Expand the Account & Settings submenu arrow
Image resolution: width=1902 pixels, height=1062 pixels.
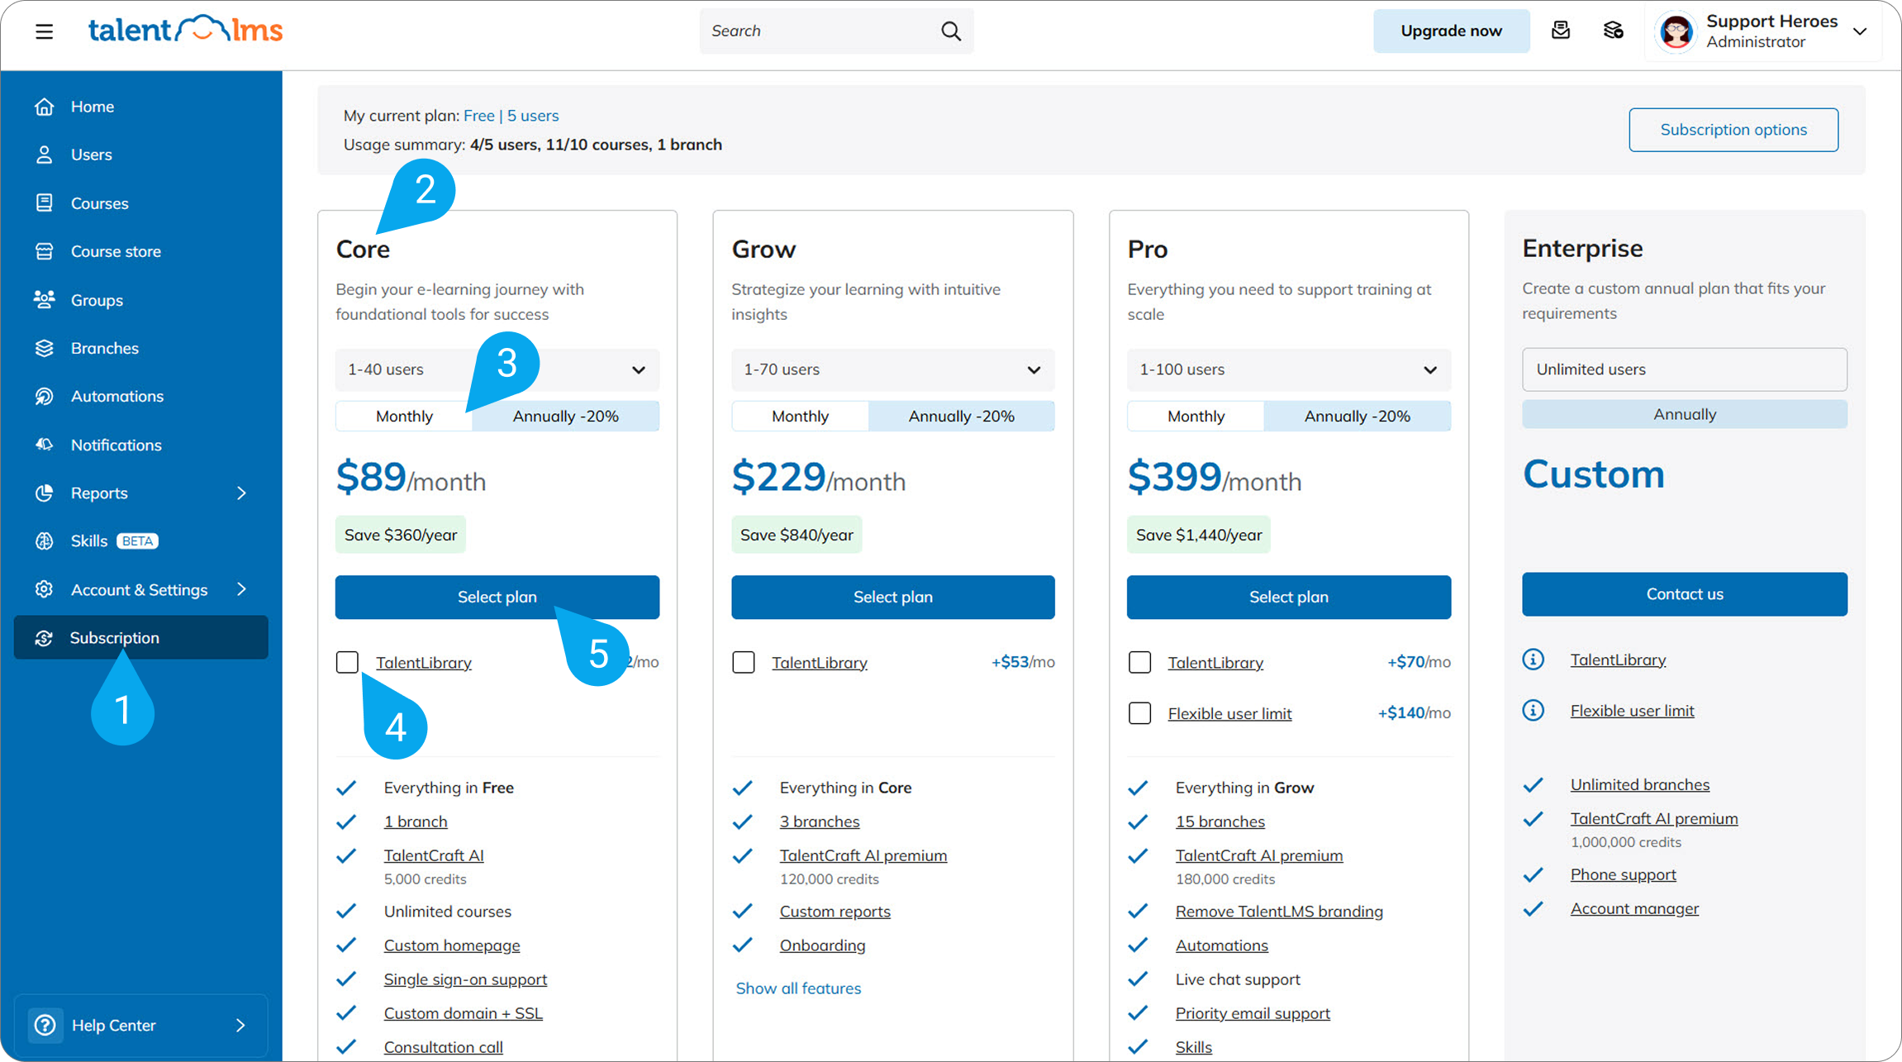(241, 589)
